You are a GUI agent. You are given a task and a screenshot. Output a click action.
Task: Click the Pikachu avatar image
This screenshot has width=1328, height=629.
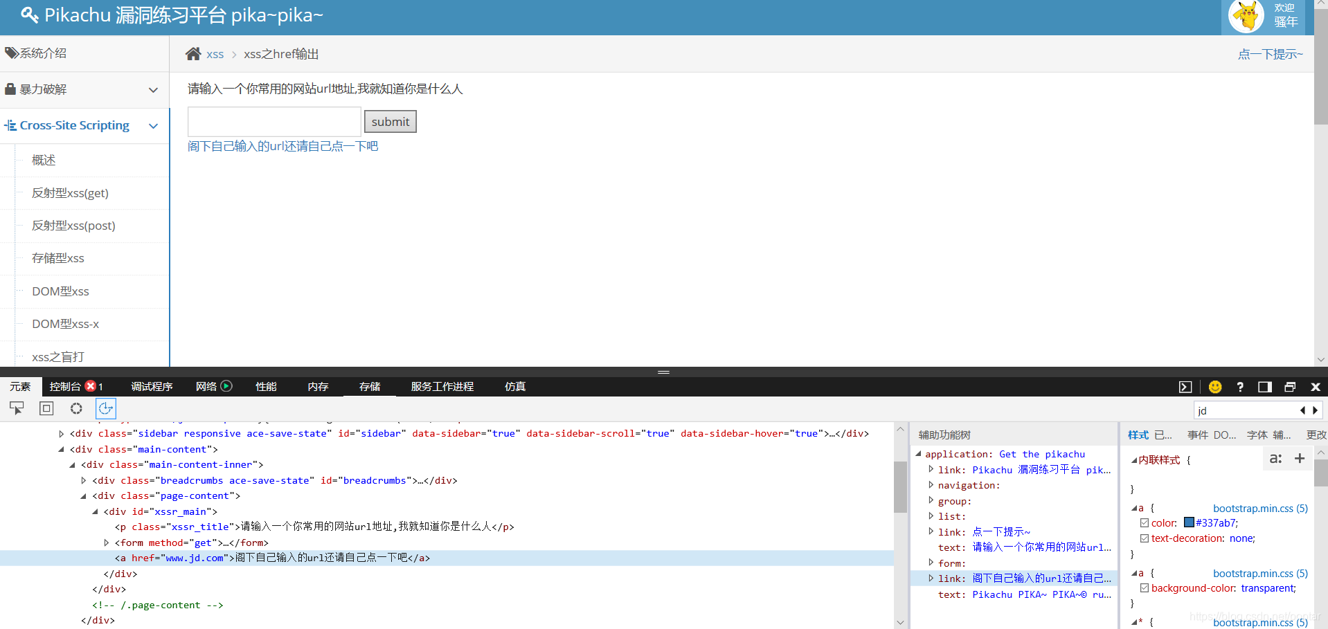[x=1246, y=16]
